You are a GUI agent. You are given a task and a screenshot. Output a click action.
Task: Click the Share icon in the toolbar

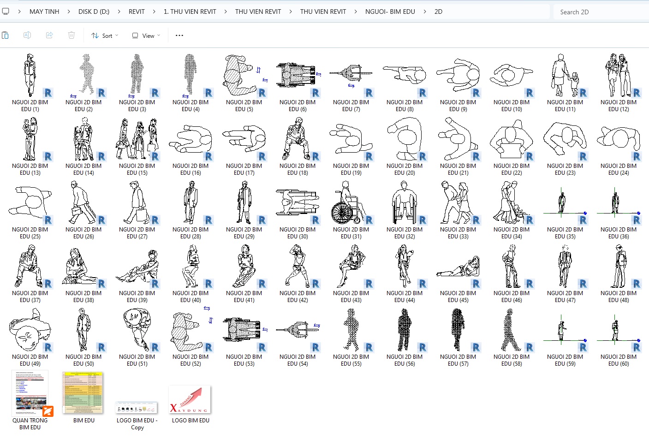coord(49,36)
